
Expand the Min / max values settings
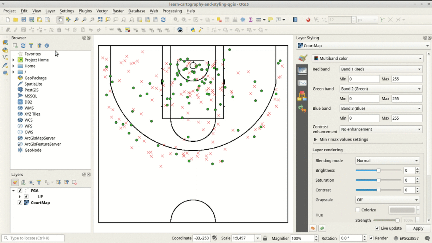pos(316,139)
